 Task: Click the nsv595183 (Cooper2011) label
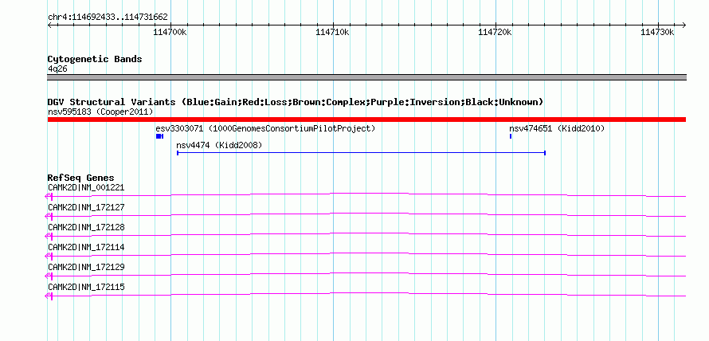pyautogui.click(x=100, y=112)
